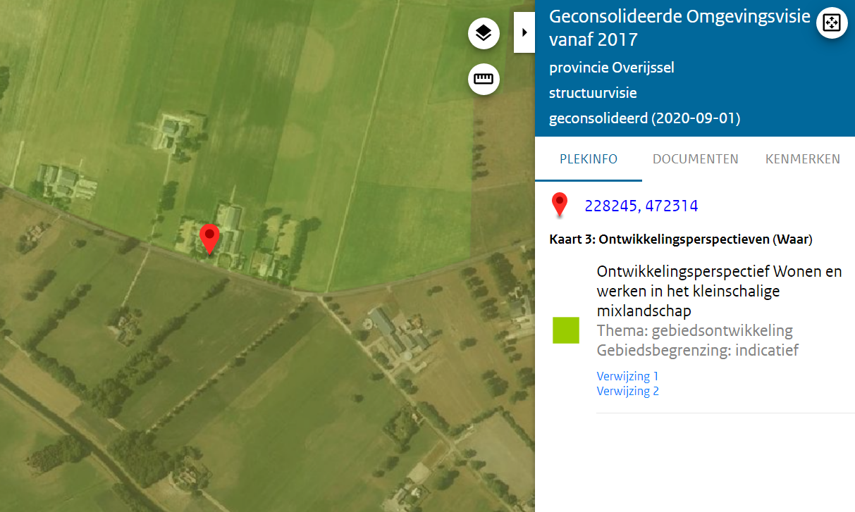Click the zoom-to-plan-extent icon
Image resolution: width=855 pixels, height=512 pixels.
click(x=832, y=23)
